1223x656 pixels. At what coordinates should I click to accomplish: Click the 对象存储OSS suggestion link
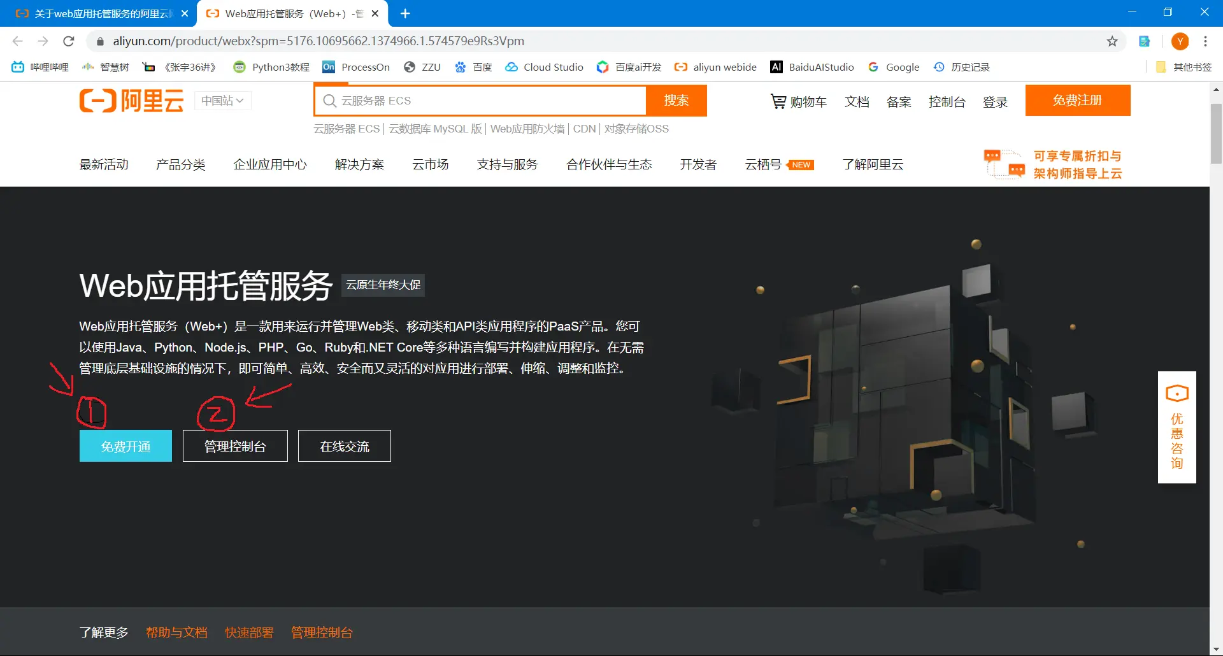pyautogui.click(x=636, y=129)
